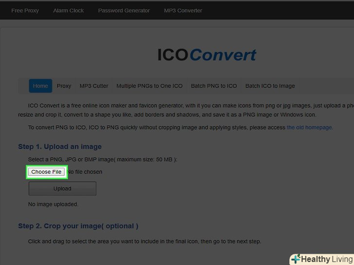Open Password Generator in the top bar
The image size is (354, 265).
pyautogui.click(x=124, y=11)
